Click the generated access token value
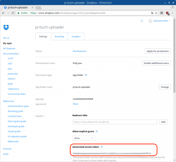This screenshot has width=176, height=162. pyautogui.click(x=112, y=153)
